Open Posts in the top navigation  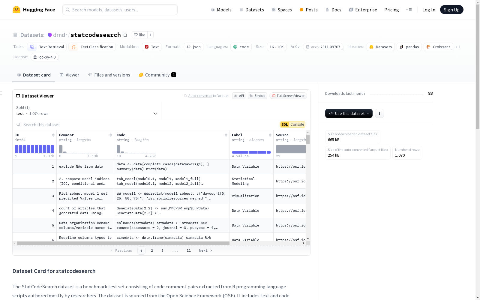pyautogui.click(x=309, y=10)
